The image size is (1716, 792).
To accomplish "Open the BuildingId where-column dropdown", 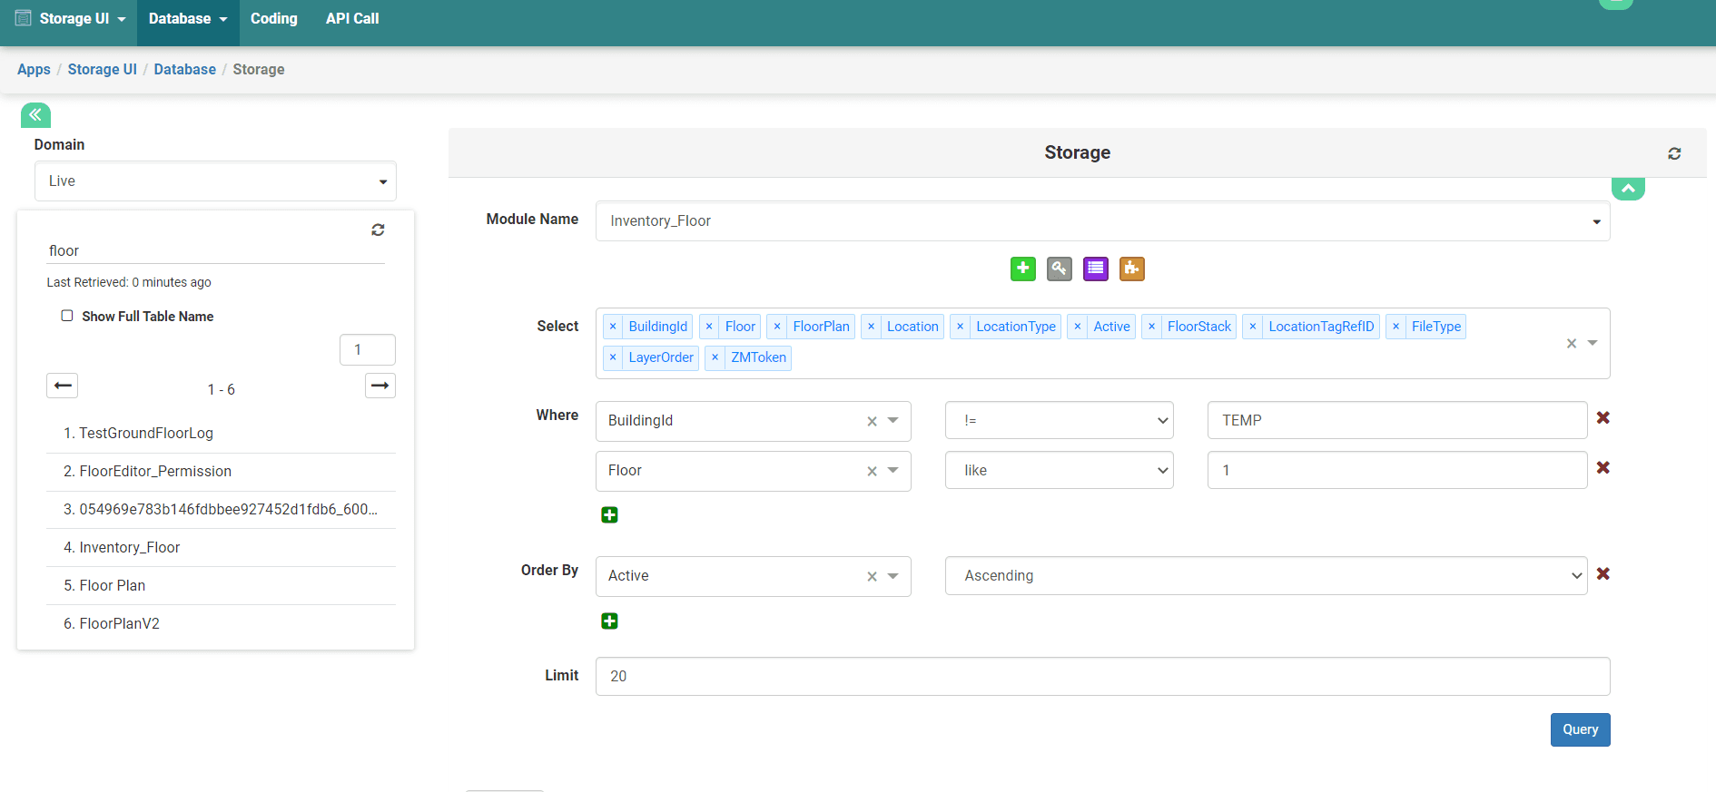I will pyautogui.click(x=893, y=420).
